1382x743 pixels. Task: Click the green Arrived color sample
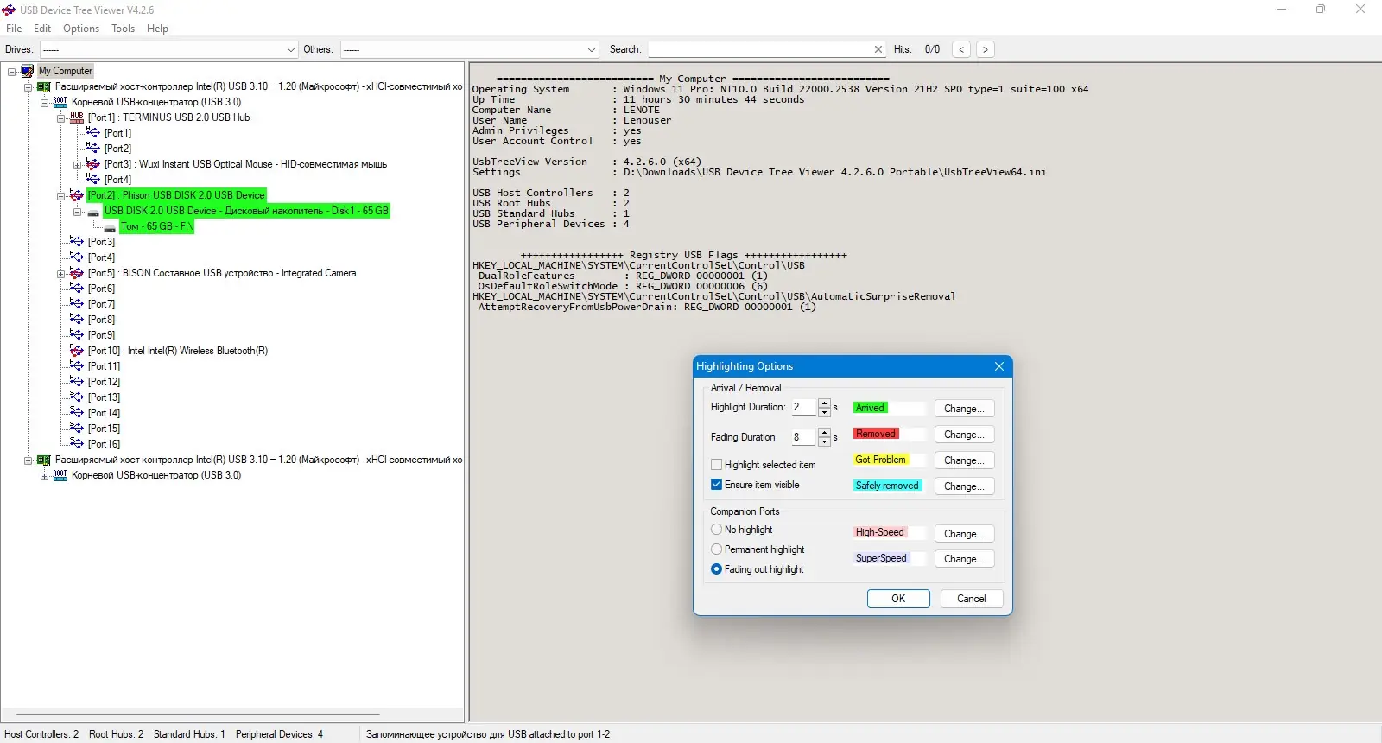tap(871, 408)
